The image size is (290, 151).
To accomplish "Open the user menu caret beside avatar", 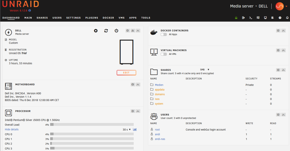I will [286, 6].
